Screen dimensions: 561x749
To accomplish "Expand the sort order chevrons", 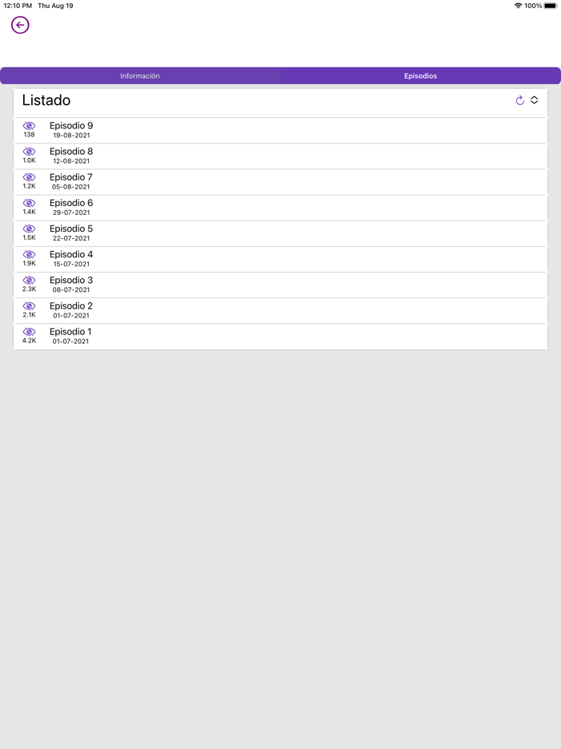I will pyautogui.click(x=535, y=100).
